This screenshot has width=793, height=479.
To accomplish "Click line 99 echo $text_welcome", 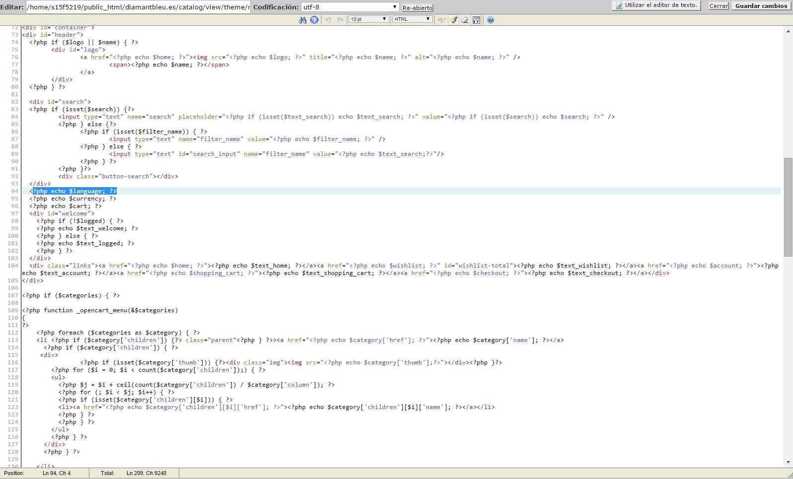I will click(x=87, y=228).
